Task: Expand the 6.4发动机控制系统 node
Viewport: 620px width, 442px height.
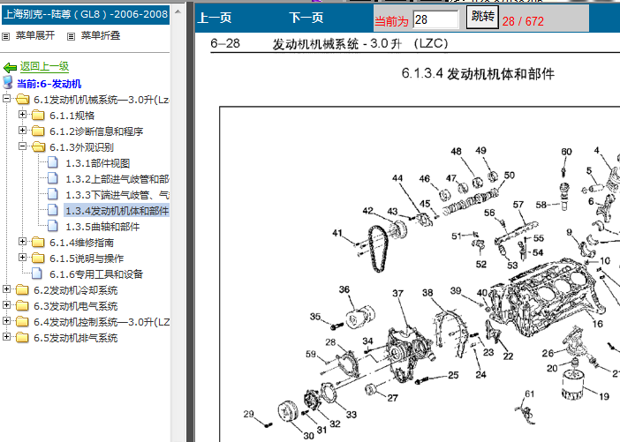Action: [6, 321]
